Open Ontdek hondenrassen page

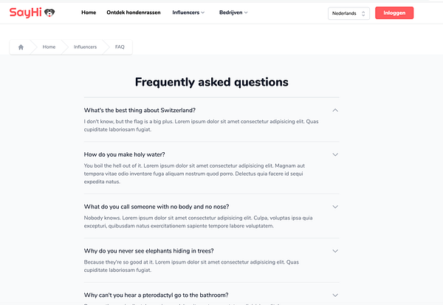point(134,13)
